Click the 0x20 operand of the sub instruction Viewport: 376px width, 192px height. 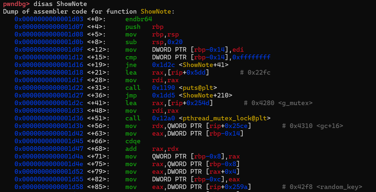(175, 42)
